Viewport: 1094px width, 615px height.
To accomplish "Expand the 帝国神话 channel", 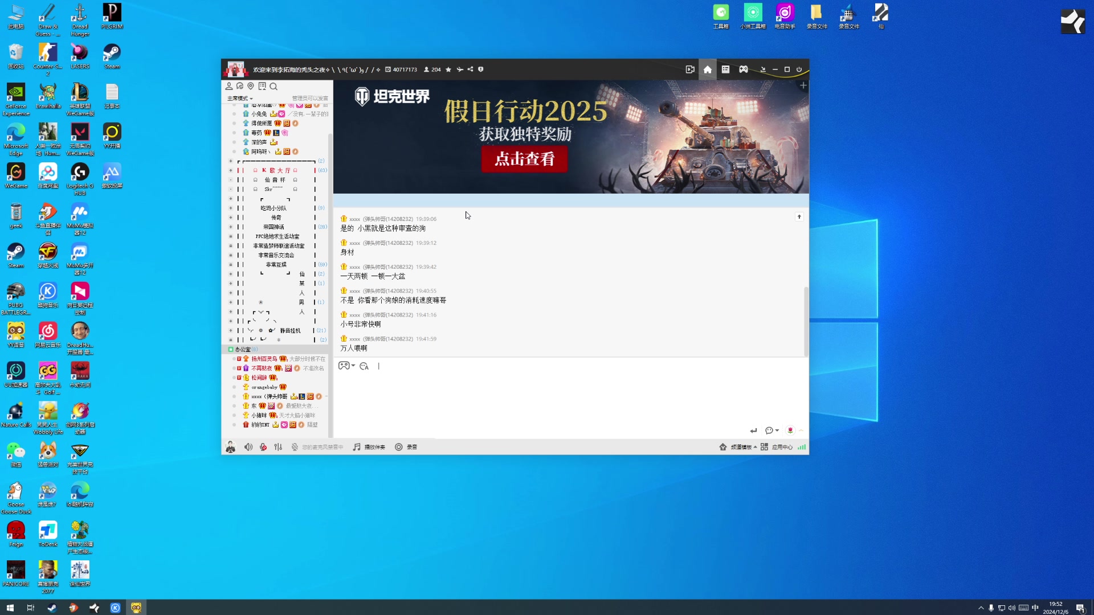I will coord(231,227).
